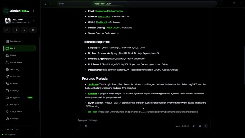The width and height of the screenshot is (245, 138).
Task: Click the chat vertical scrollbar
Action: point(244,65)
